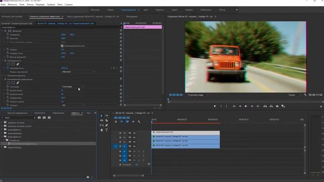Open the Pinning dropdown at panel bottom
The image size is (324, 182).
pos(73,105)
